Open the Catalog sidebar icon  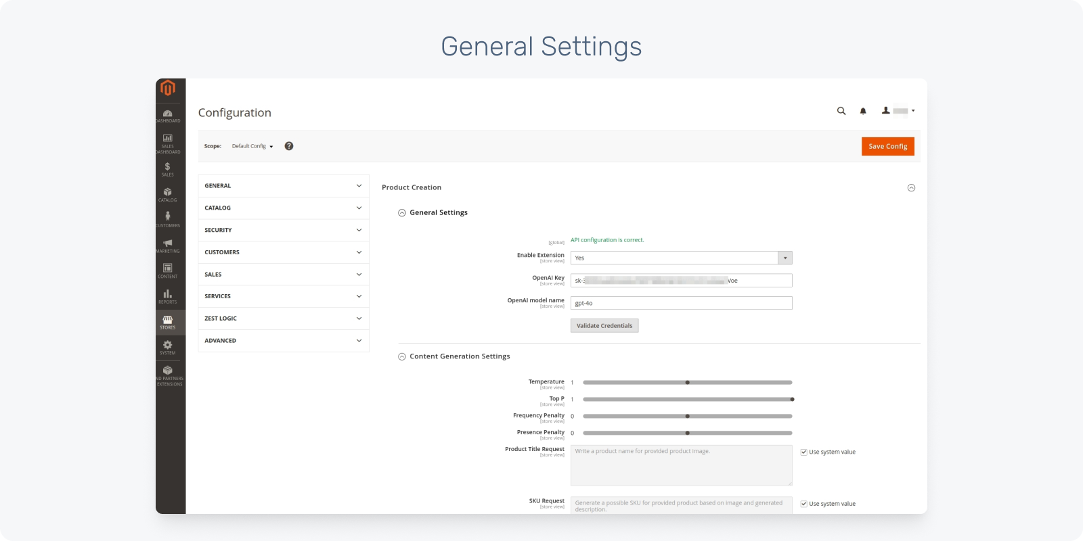pyautogui.click(x=167, y=195)
